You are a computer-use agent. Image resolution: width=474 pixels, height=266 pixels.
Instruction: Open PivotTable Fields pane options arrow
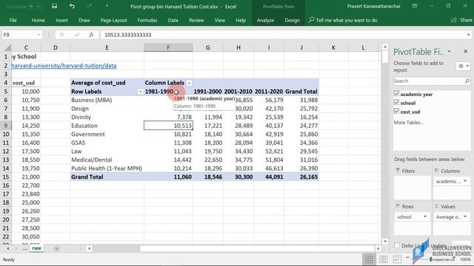tap(450, 52)
